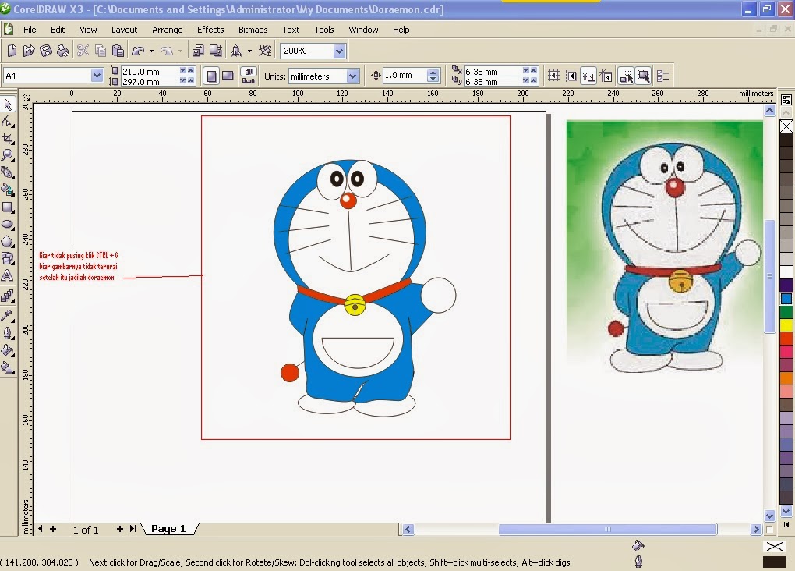Open the Corel online welcome screen icon

pyautogui.click(x=265, y=50)
